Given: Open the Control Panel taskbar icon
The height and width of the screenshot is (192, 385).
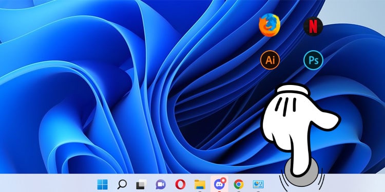Looking at the screenshot, I should click(258, 184).
